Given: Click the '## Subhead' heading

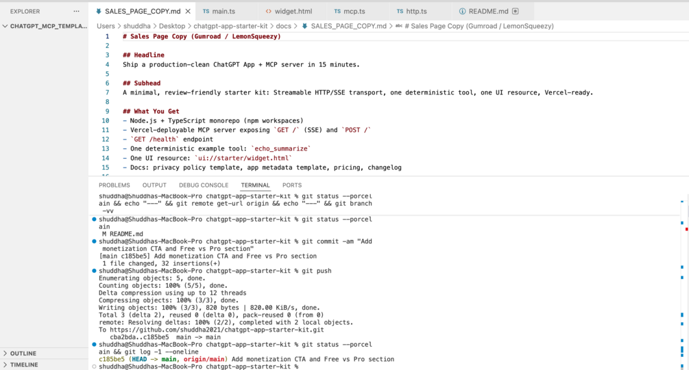Looking at the screenshot, I should pyautogui.click(x=141, y=83).
